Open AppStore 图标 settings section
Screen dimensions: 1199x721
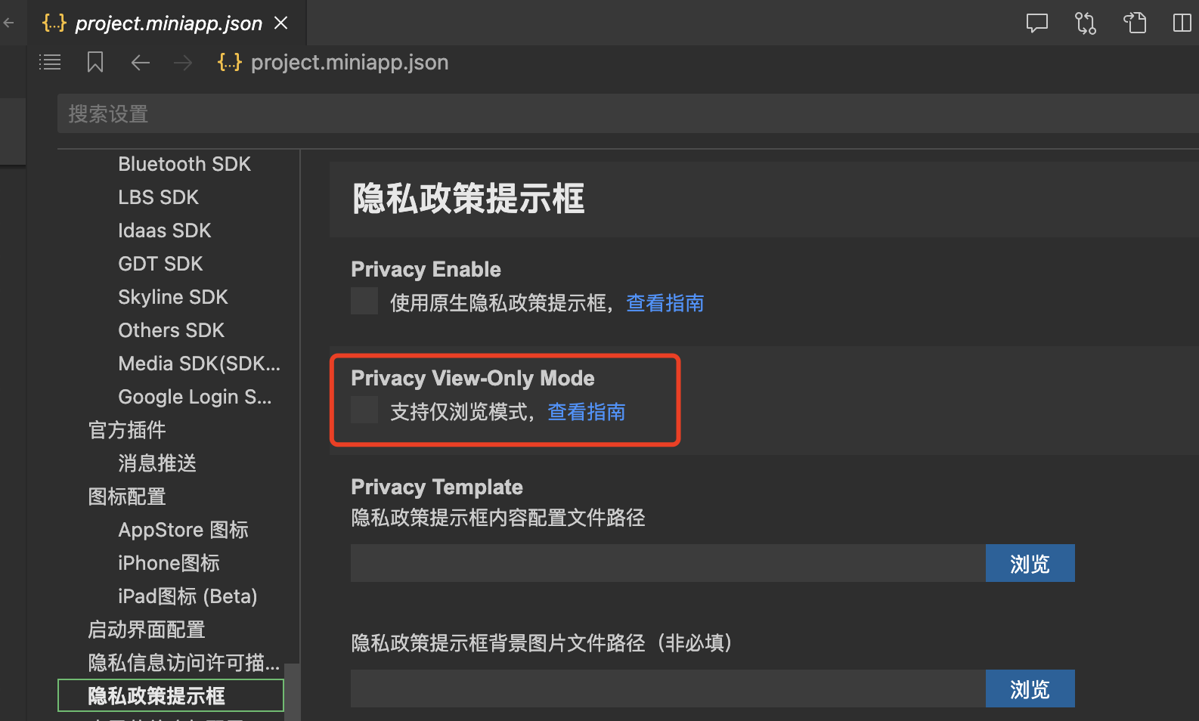[183, 530]
